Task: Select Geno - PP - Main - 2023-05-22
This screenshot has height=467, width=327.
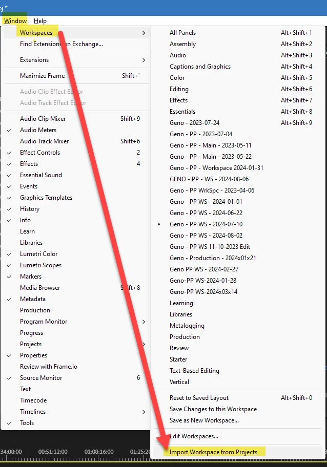Action: 238,157
